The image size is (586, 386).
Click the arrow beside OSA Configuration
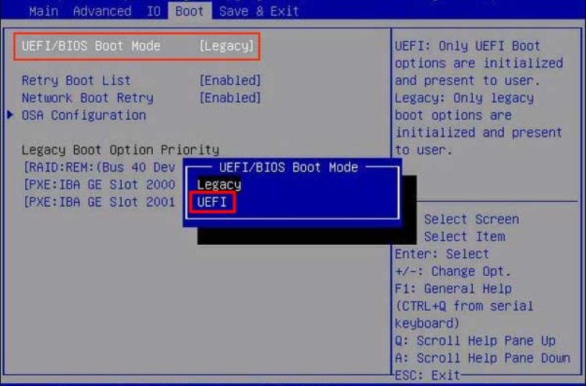pyautogui.click(x=10, y=115)
